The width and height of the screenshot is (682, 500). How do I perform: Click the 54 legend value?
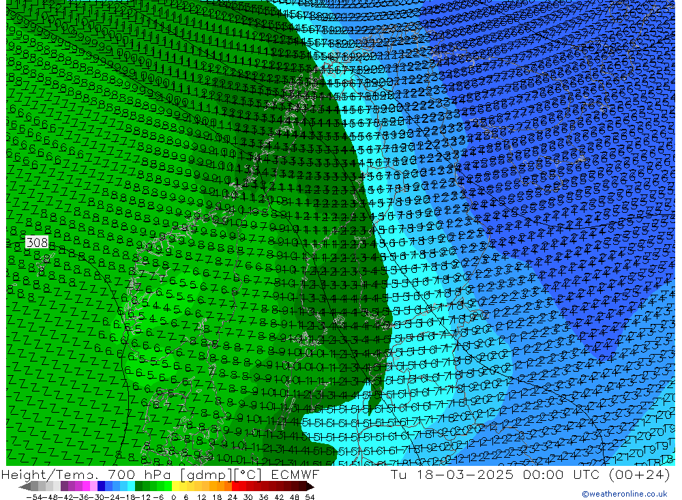pos(310,497)
